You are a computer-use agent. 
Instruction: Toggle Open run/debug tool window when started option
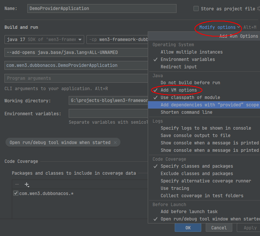point(204,219)
